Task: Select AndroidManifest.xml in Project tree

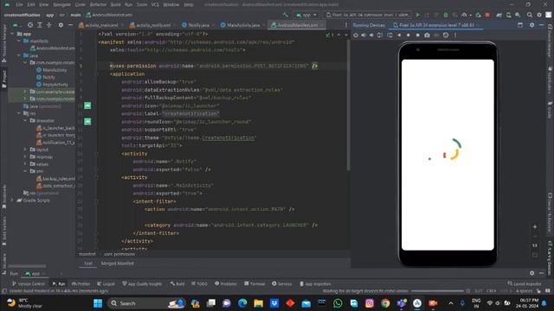Action: [52, 48]
